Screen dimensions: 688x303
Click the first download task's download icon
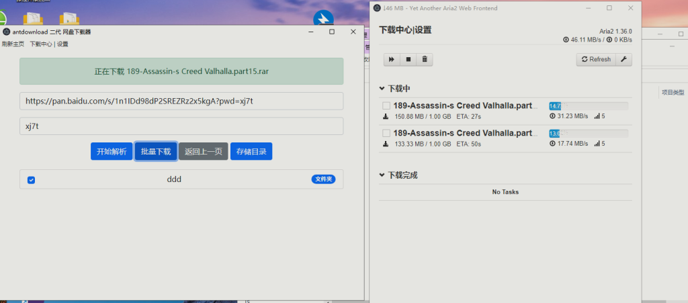(x=386, y=116)
